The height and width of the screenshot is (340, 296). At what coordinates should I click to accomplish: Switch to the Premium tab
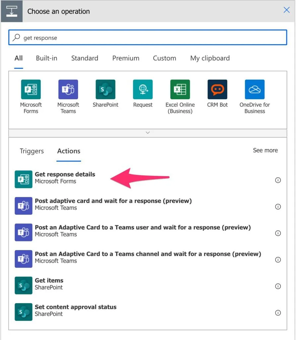(126, 58)
